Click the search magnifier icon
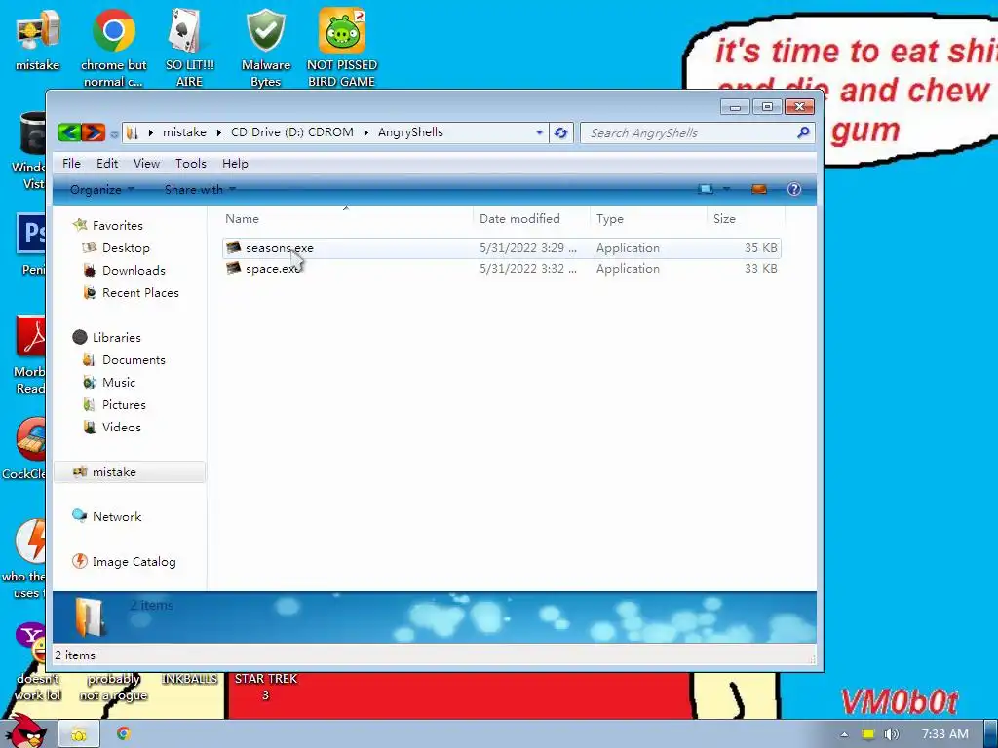The height and width of the screenshot is (748, 998). point(803,132)
